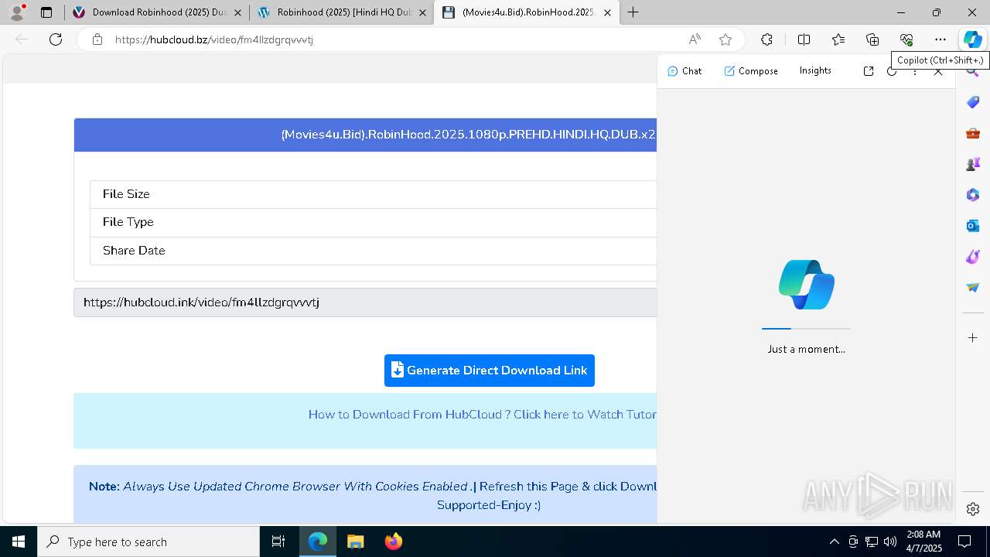This screenshot has width=990, height=557.
Task: Open the tab actions menu icon
Action: [x=46, y=12]
